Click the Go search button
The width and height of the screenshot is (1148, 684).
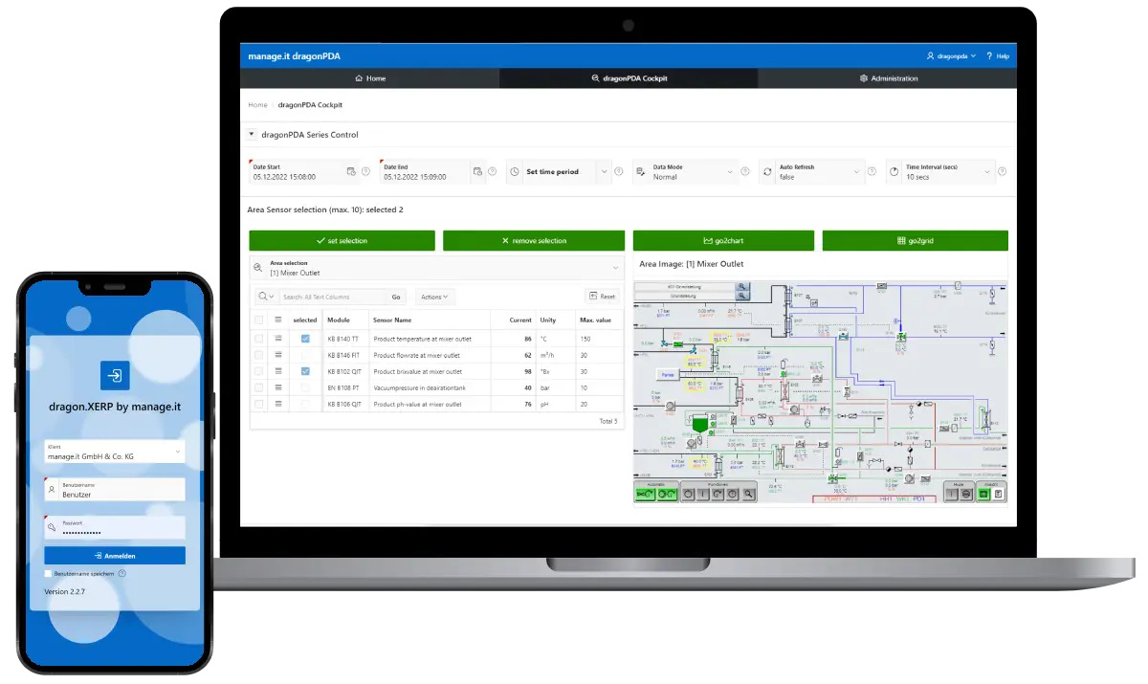pos(397,297)
